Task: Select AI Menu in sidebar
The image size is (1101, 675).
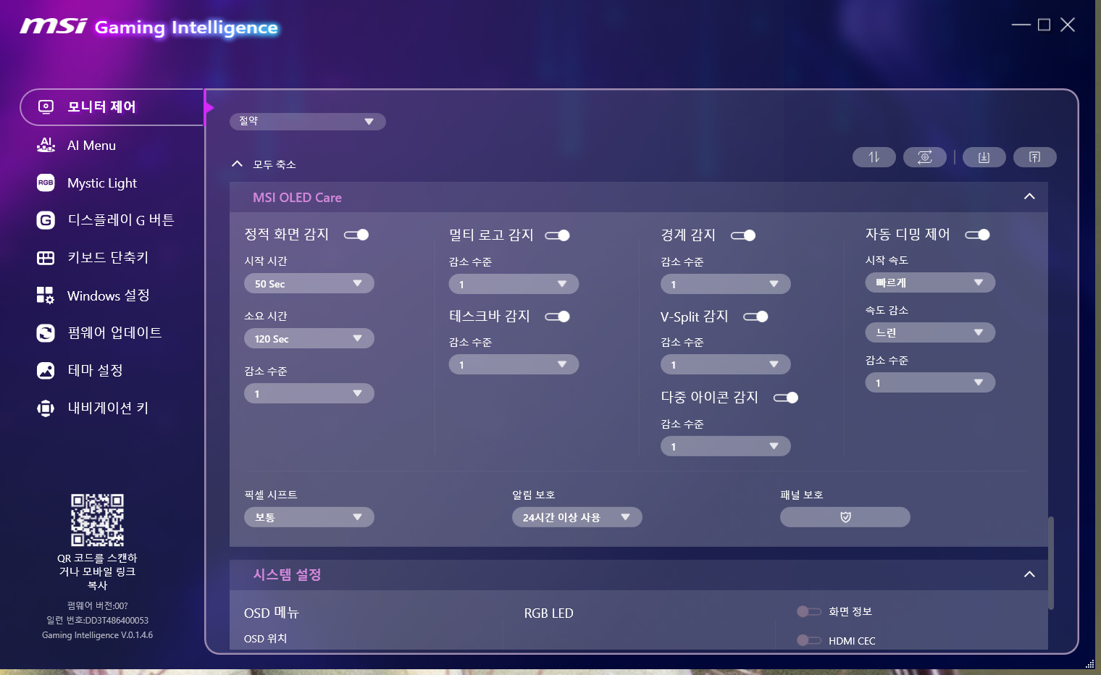Action: pyautogui.click(x=91, y=146)
